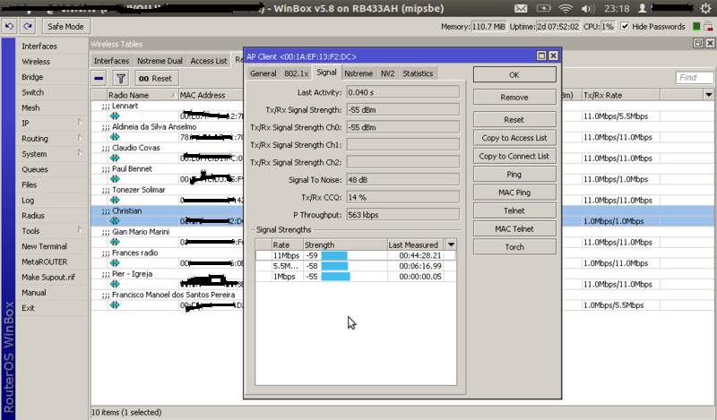Click Francisco Manoel dos Santos Pereira's client icon
This screenshot has width=717, height=420.
tap(115, 305)
